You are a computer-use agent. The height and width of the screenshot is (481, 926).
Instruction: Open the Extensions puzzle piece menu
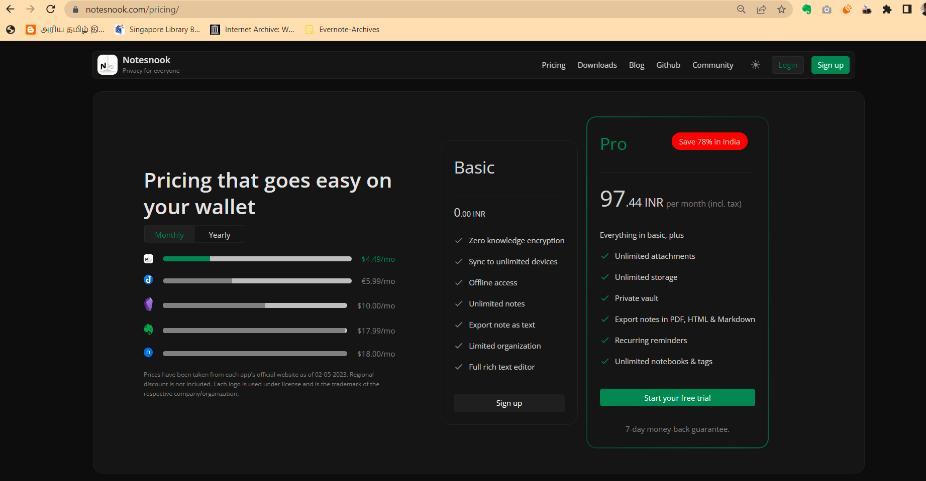point(887,10)
